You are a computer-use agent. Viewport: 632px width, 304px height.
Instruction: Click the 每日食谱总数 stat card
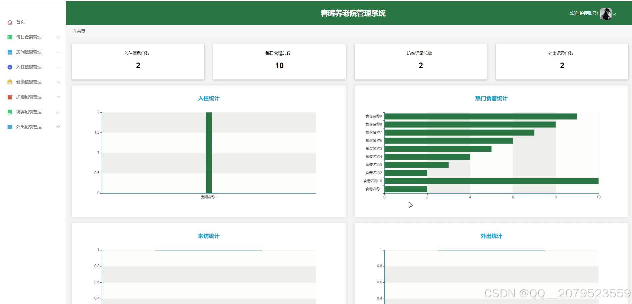pyautogui.click(x=279, y=61)
